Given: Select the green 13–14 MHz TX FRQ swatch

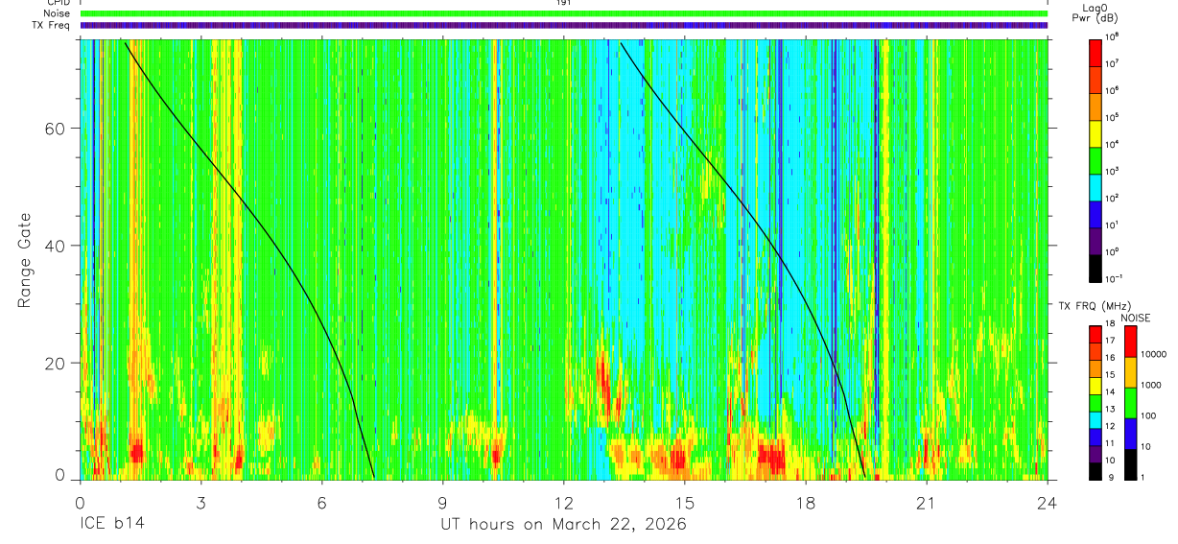Looking at the screenshot, I should tap(1096, 403).
